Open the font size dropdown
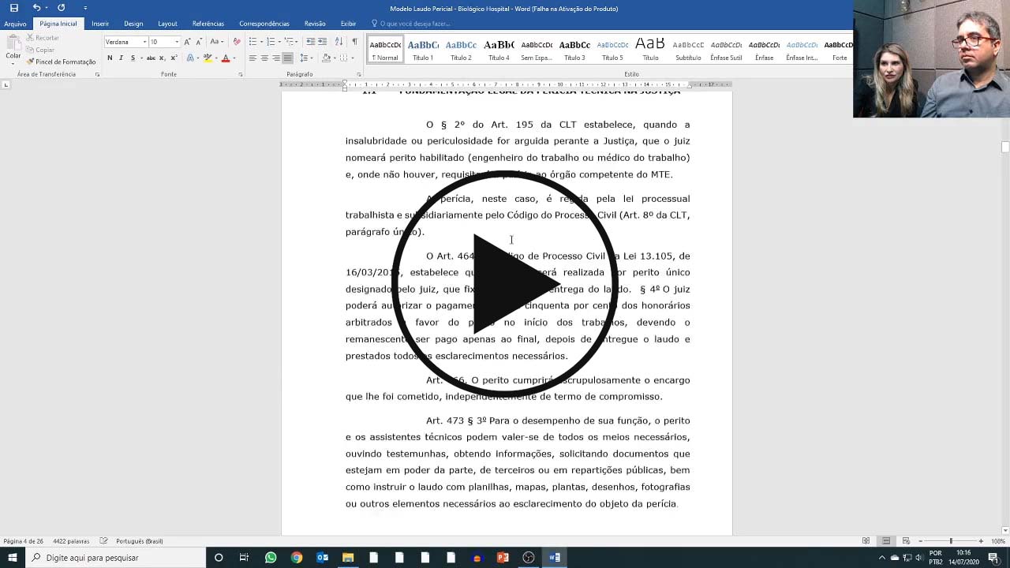 point(177,42)
